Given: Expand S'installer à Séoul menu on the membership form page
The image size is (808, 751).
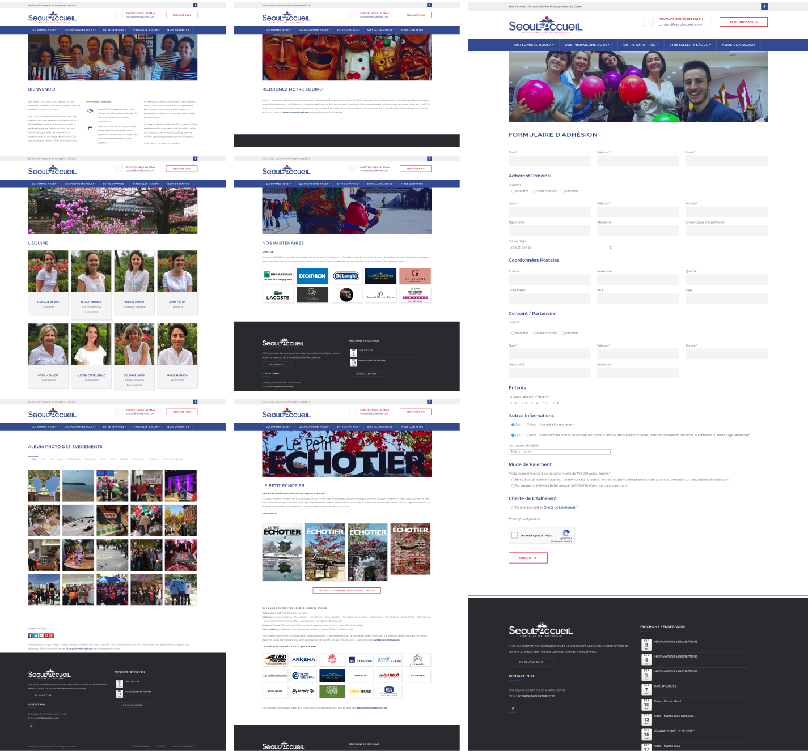Looking at the screenshot, I should pyautogui.click(x=689, y=45).
